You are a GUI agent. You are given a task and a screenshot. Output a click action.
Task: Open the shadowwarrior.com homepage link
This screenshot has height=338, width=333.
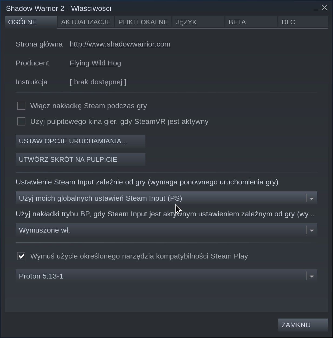coord(120,44)
